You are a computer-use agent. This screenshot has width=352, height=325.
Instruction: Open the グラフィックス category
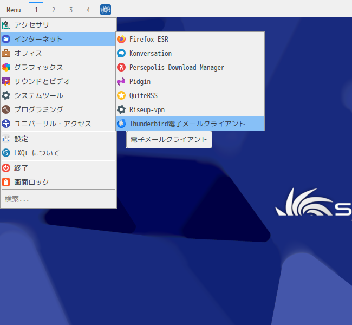coord(58,67)
